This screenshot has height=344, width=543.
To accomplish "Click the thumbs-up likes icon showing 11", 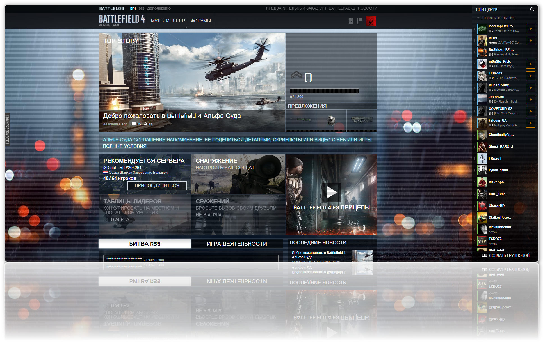I will pos(145,124).
